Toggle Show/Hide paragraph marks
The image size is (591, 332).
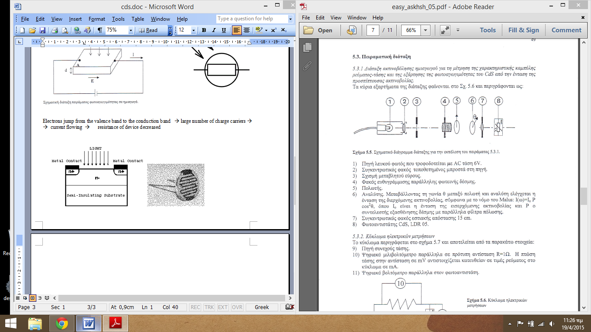tap(100, 30)
